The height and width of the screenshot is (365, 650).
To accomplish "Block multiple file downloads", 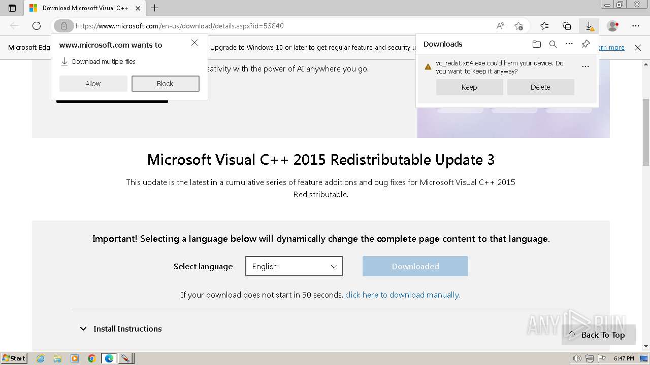I will [165, 84].
